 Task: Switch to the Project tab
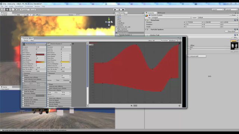point(162,13)
